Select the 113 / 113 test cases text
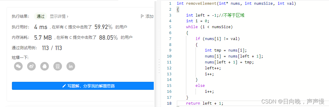This screenshot has height=107, width=329. [x=52, y=48]
